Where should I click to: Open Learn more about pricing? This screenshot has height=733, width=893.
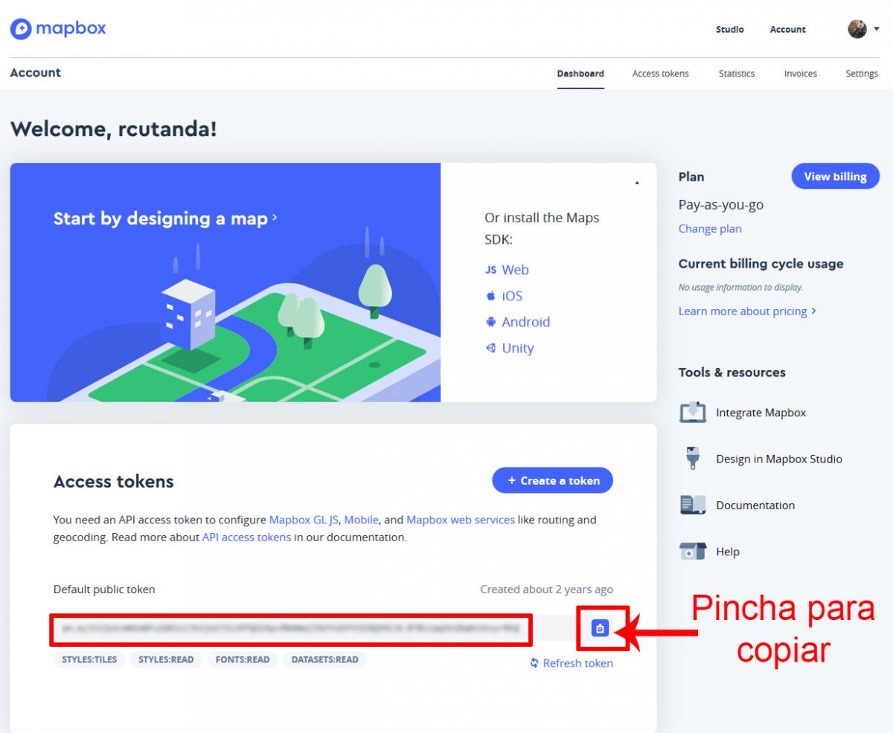(747, 311)
